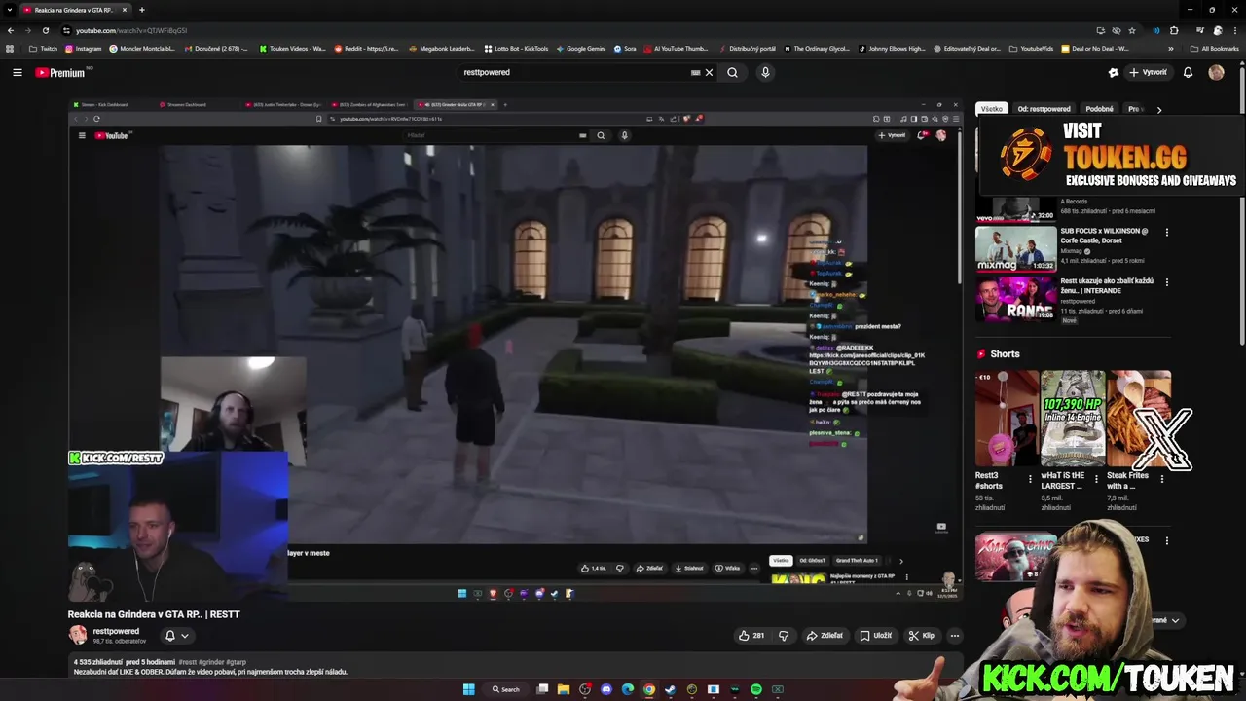Open Discord from taskbar
This screenshot has width=1246, height=701.
[606, 689]
